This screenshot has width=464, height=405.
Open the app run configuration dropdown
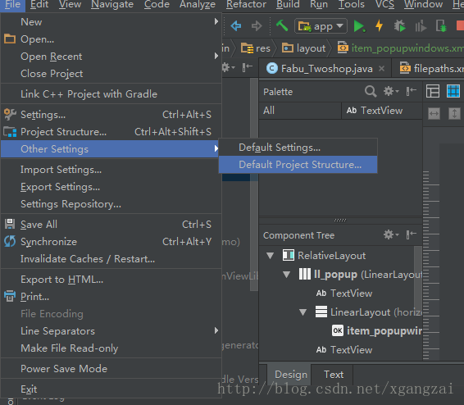pyautogui.click(x=321, y=26)
